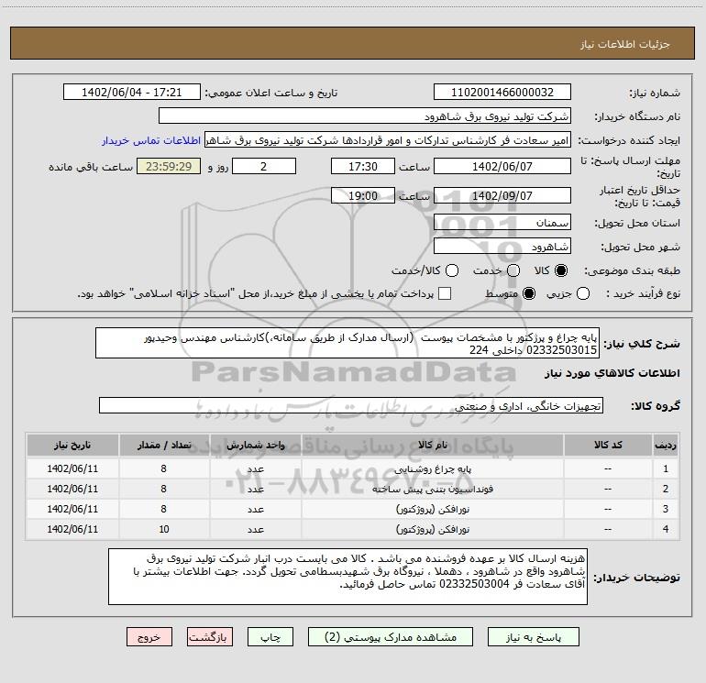This screenshot has height=683, width=706.
Task: Click the deadline time field 17:30
Action: click(363, 166)
